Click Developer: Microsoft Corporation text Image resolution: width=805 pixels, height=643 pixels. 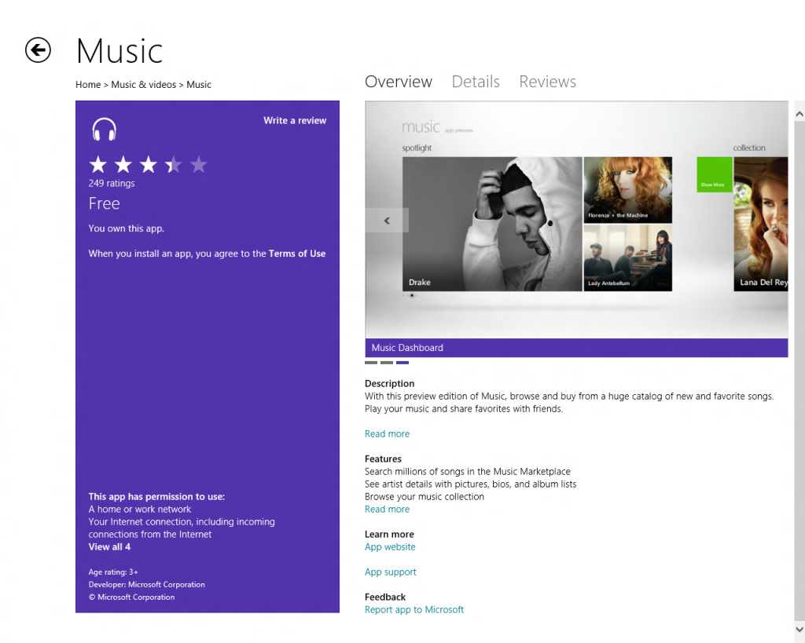click(x=146, y=585)
